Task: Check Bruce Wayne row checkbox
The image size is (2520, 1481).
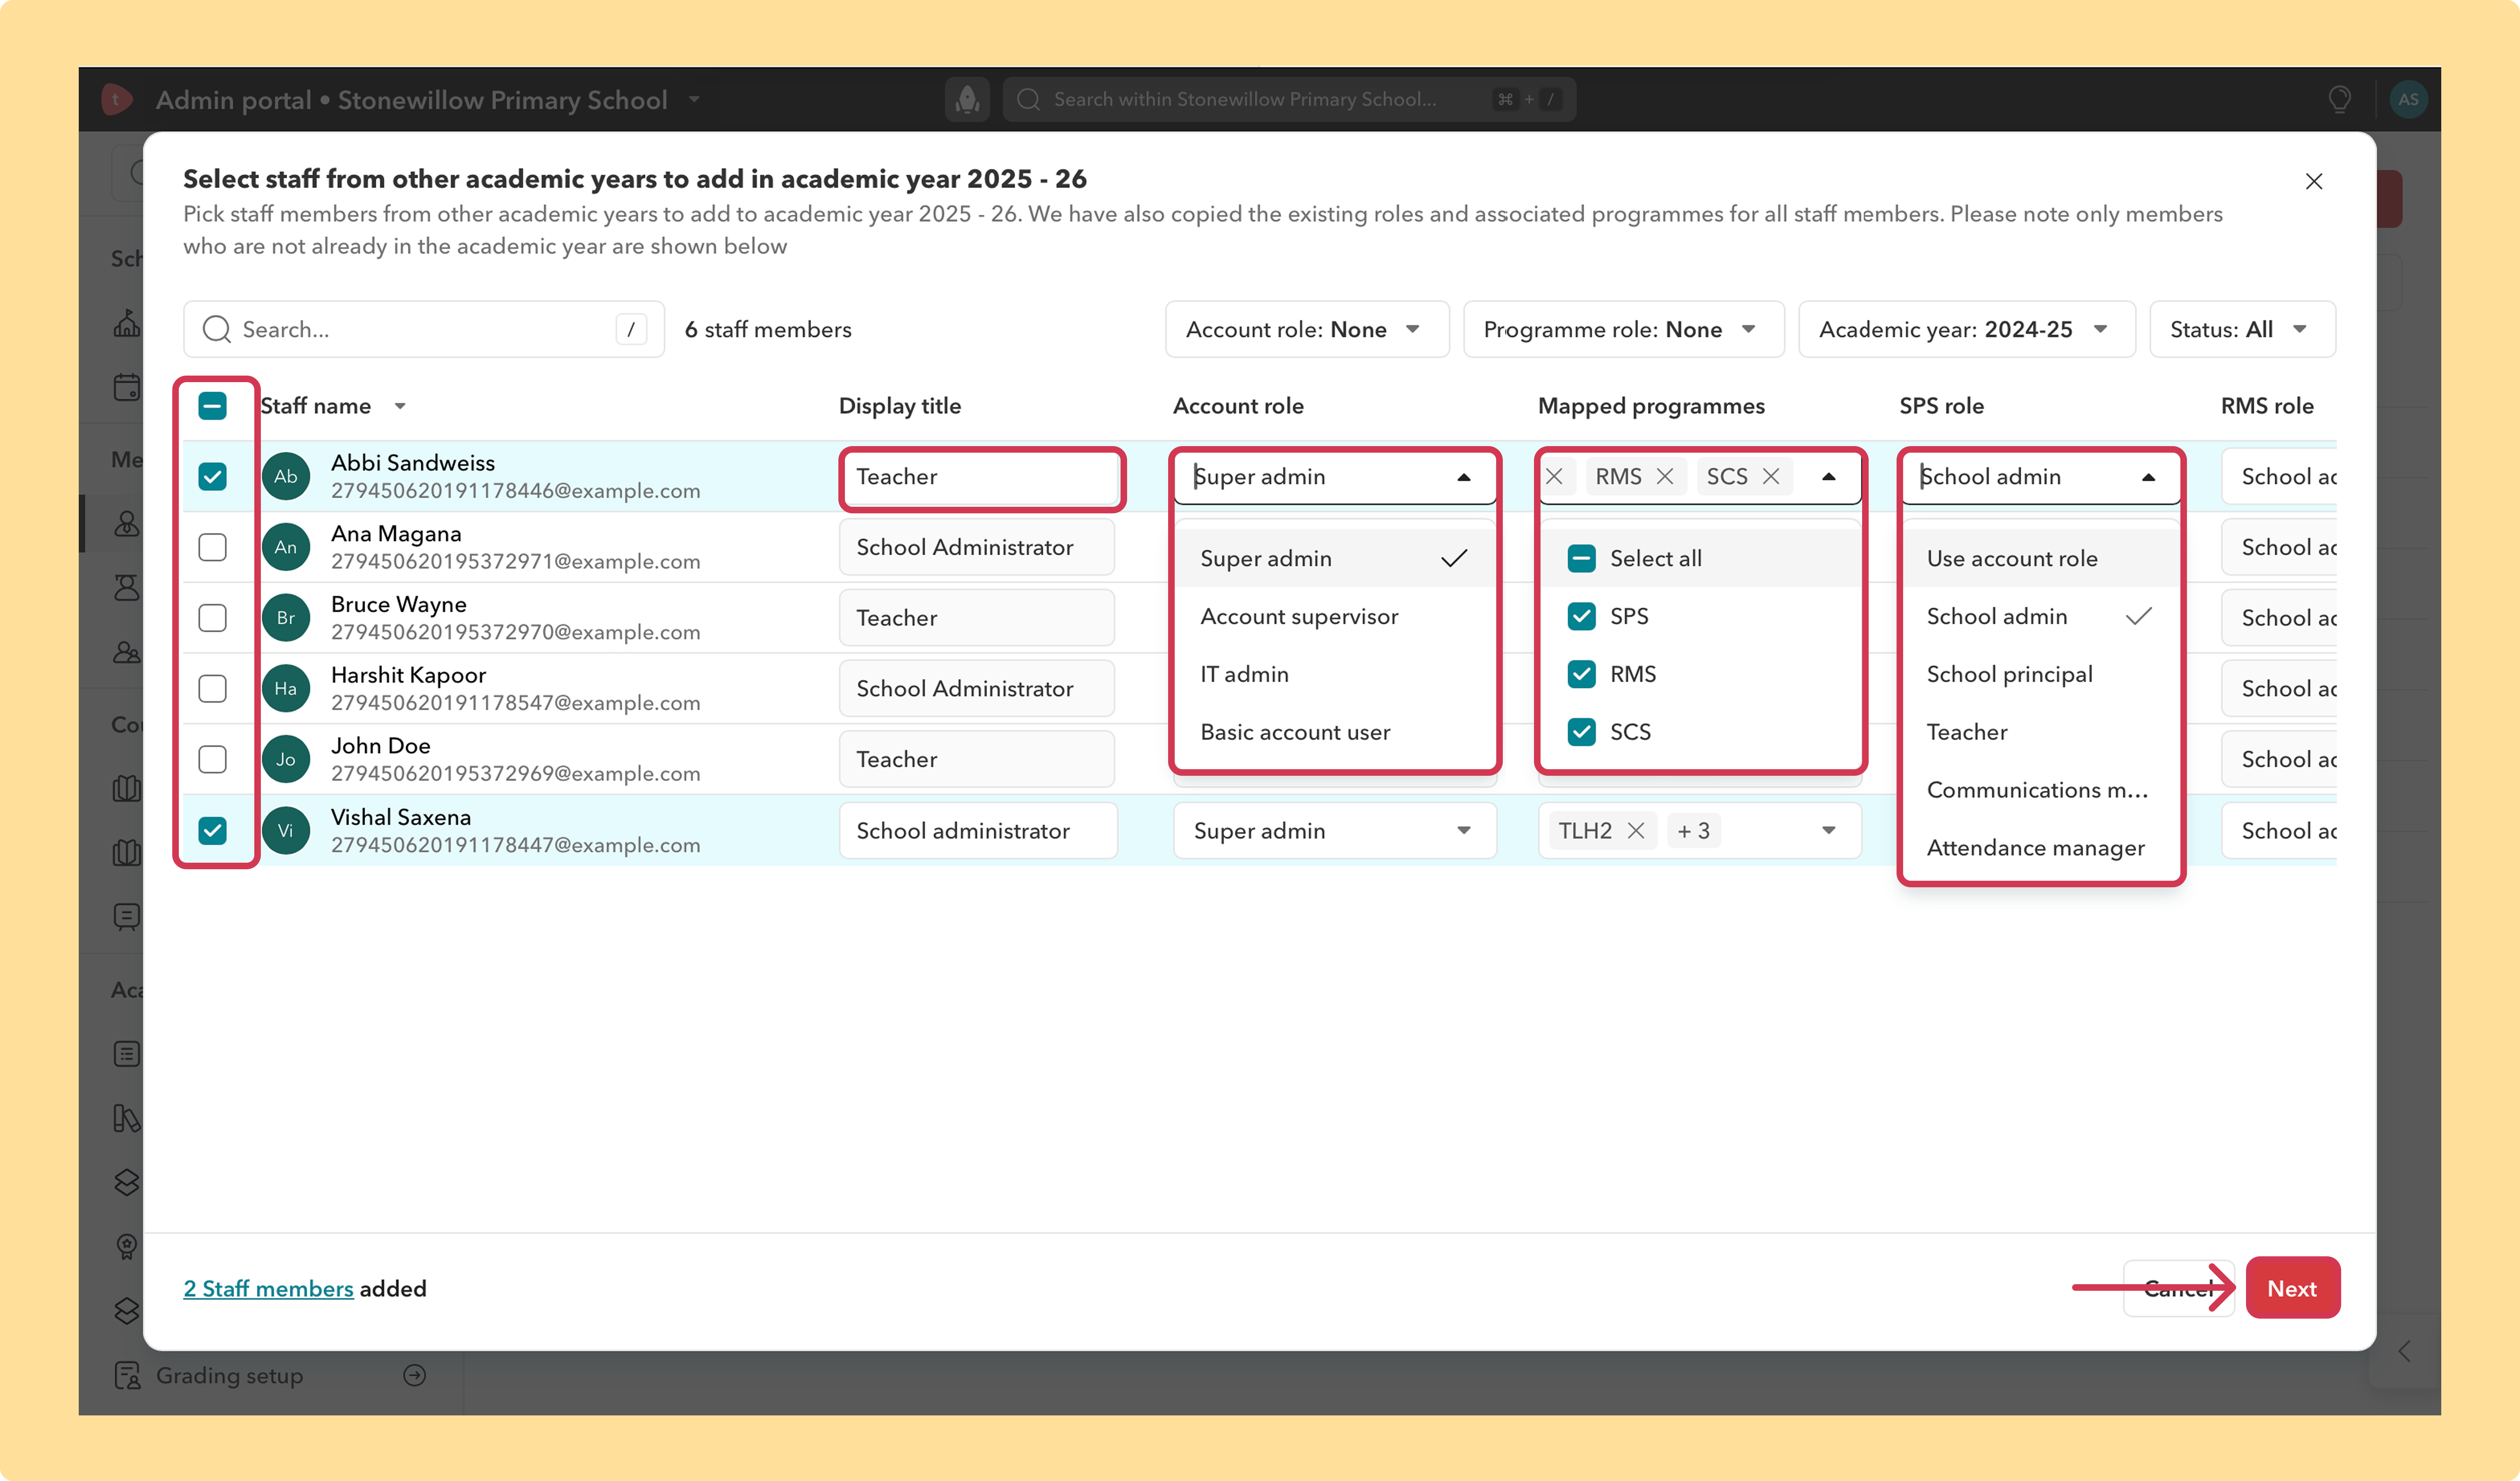Action: 212,618
